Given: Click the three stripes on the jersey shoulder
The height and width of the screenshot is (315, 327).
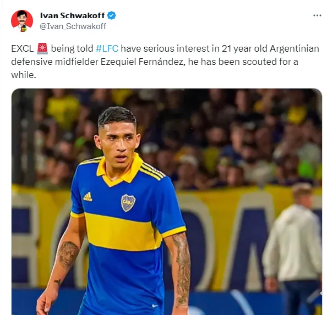Looking at the screenshot, I should [152, 170].
